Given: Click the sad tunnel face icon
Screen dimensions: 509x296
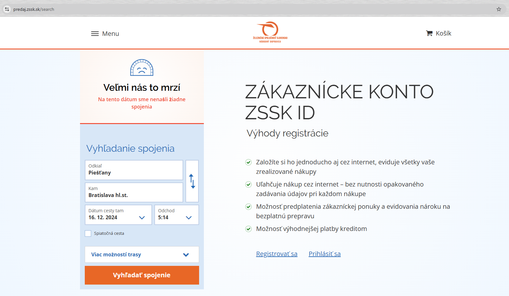Looking at the screenshot, I should pos(142,68).
